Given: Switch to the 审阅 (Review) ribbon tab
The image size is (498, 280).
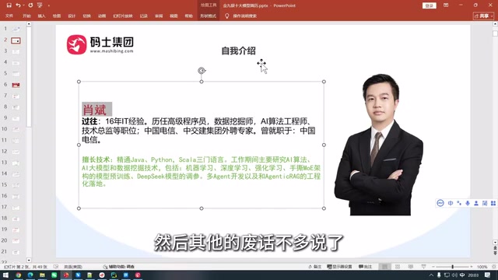Looking at the screenshot, I should 159,16.
